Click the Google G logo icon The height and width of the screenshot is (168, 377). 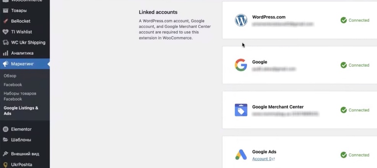click(241, 65)
